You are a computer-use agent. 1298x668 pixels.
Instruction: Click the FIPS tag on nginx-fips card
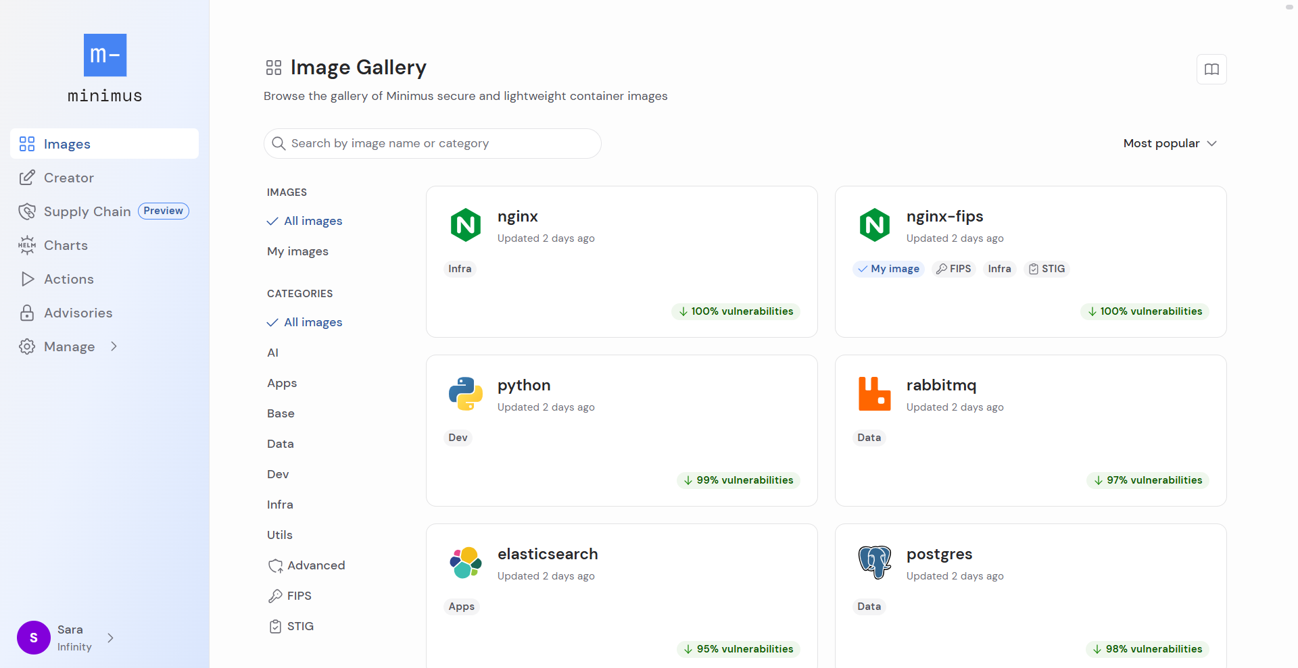tap(954, 269)
